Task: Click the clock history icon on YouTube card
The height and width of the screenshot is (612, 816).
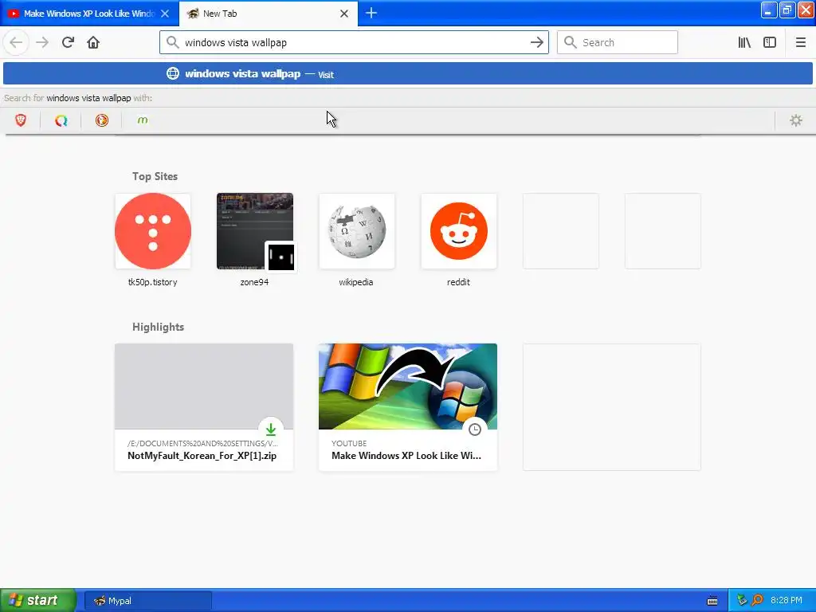Action: coord(475,430)
